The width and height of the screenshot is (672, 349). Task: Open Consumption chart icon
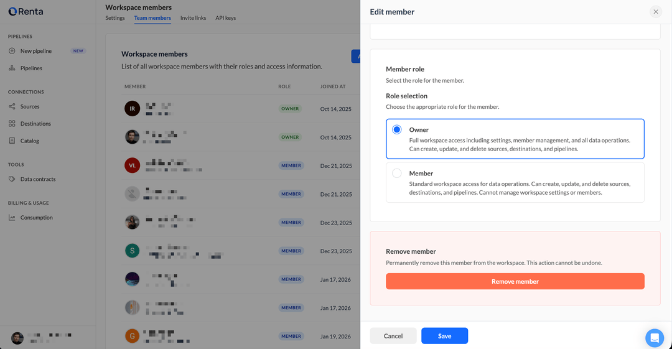(12, 218)
